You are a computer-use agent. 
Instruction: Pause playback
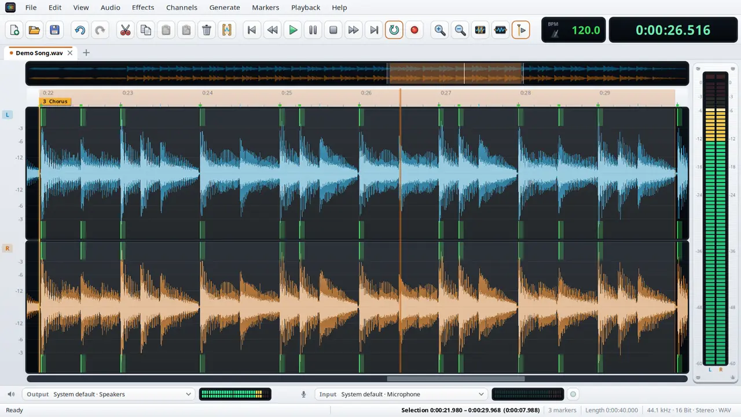point(313,30)
